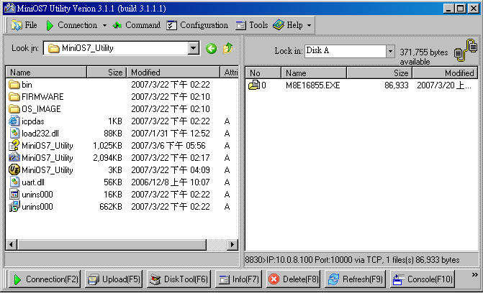This screenshot has height=293, width=483.
Task: Click the right scroll arrow of file list
Action: 233,245
